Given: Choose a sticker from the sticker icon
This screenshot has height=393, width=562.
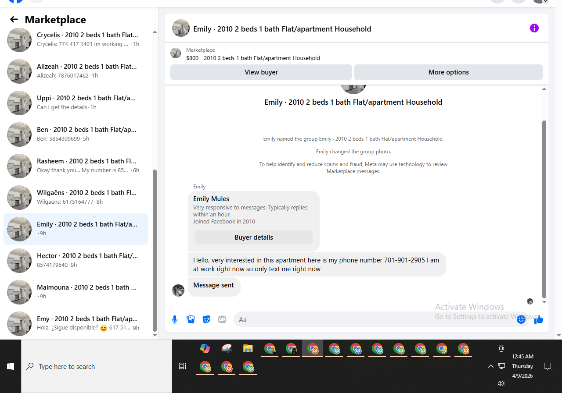Looking at the screenshot, I should click(x=206, y=319).
